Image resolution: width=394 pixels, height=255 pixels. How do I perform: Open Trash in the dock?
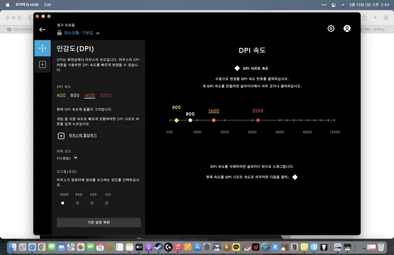[x=381, y=247]
